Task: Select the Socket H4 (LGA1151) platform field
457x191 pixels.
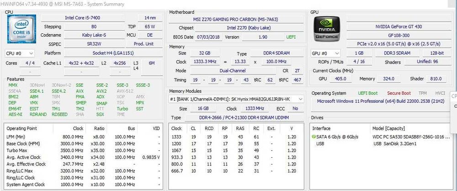Action: (113, 53)
